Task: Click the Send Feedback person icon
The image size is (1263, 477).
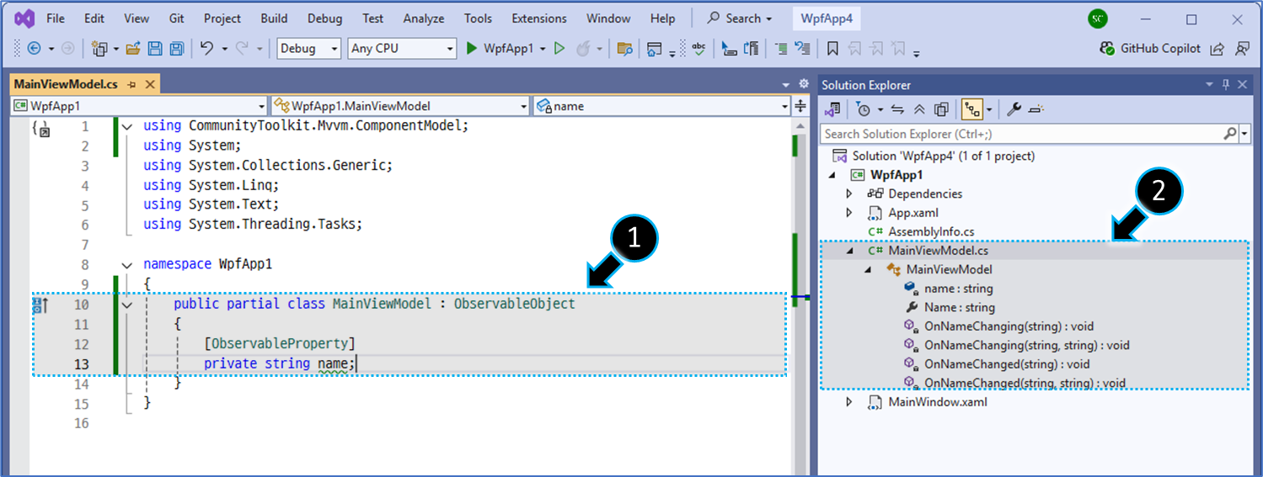Action: coord(1242,49)
